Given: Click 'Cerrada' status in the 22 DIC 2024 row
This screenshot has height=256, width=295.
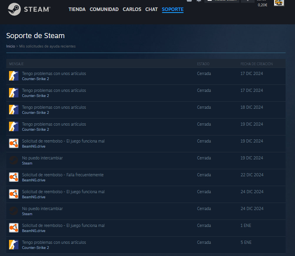Looking at the screenshot, I should pos(204,175).
